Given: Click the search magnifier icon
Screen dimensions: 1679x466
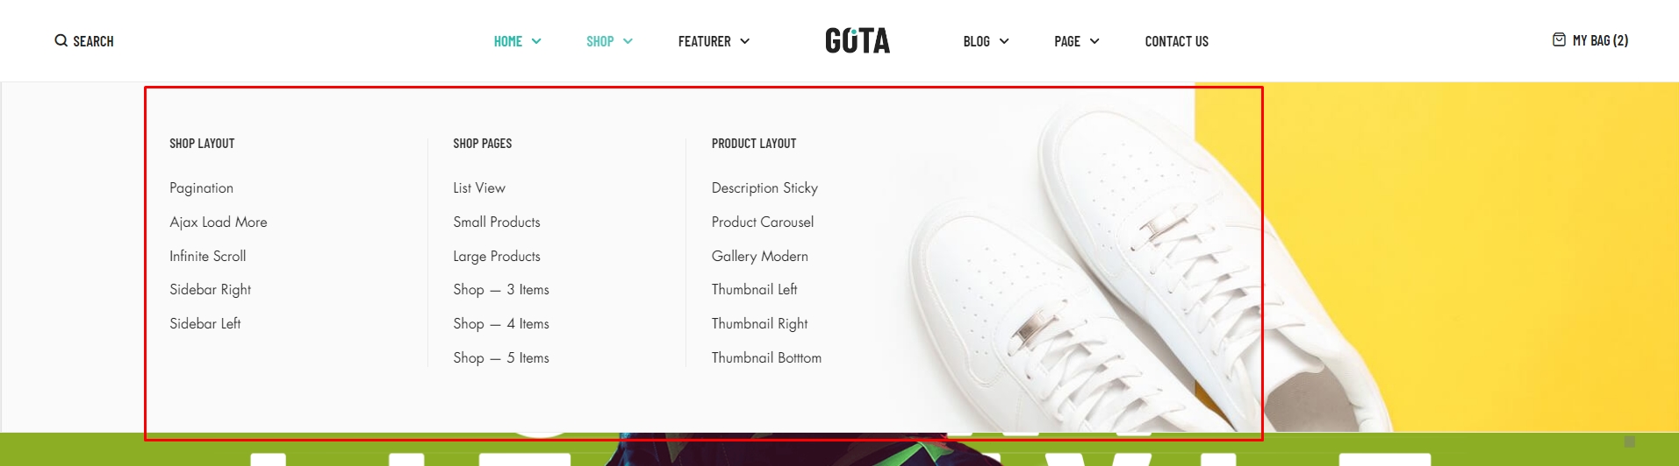Looking at the screenshot, I should click(x=61, y=40).
